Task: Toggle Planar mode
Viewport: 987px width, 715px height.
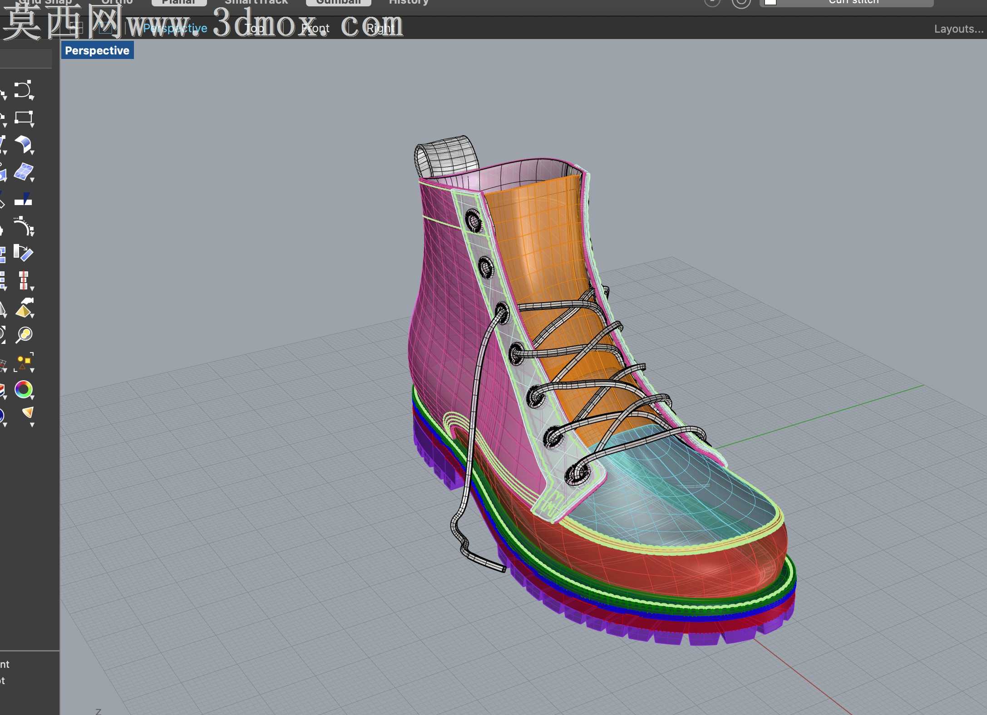Action: [x=179, y=2]
